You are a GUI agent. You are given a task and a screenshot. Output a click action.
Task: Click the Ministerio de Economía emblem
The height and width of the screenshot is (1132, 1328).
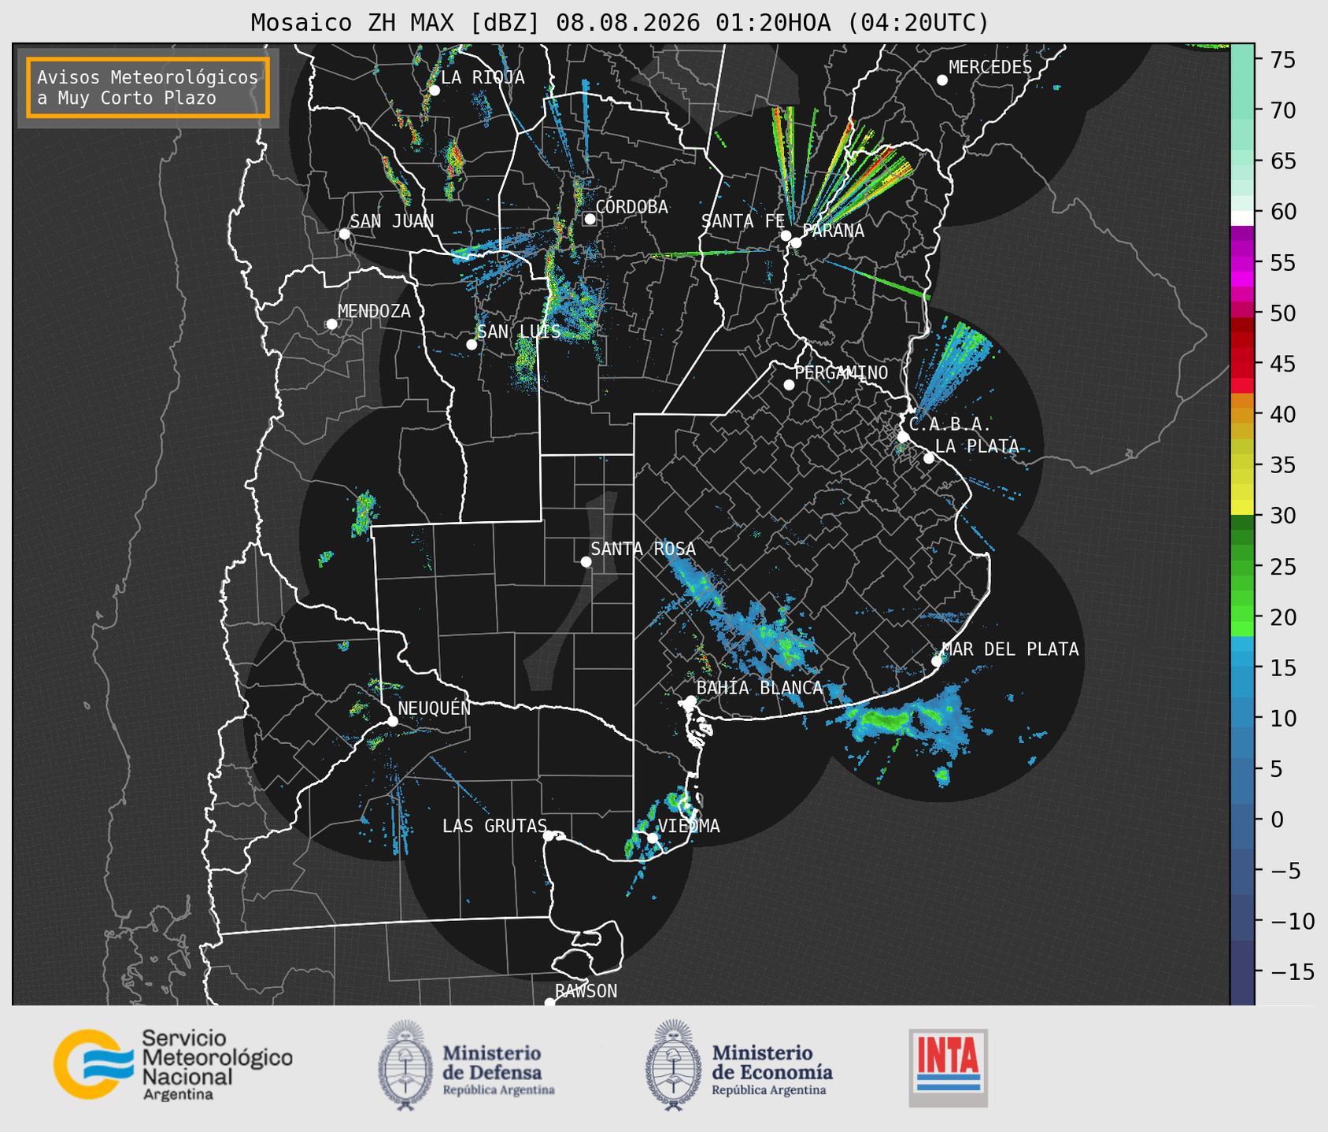point(672,1065)
